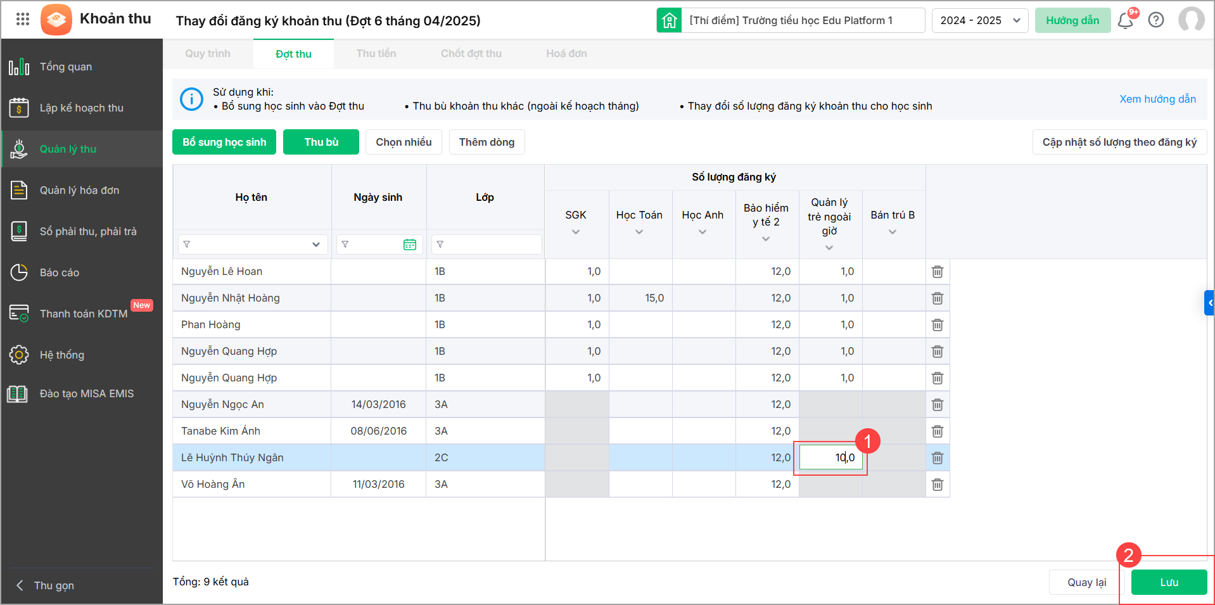Delete the Võ Hoàng Ân row
This screenshot has height=605, width=1215.
[938, 485]
